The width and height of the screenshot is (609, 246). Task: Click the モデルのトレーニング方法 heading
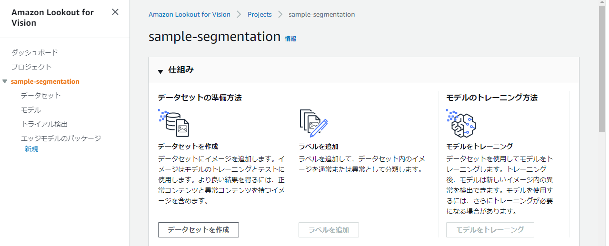[x=492, y=98]
